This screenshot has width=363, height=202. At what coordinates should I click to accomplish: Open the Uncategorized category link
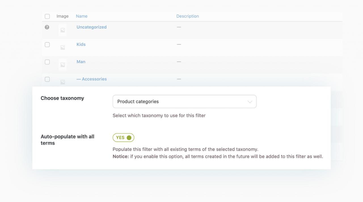click(92, 27)
